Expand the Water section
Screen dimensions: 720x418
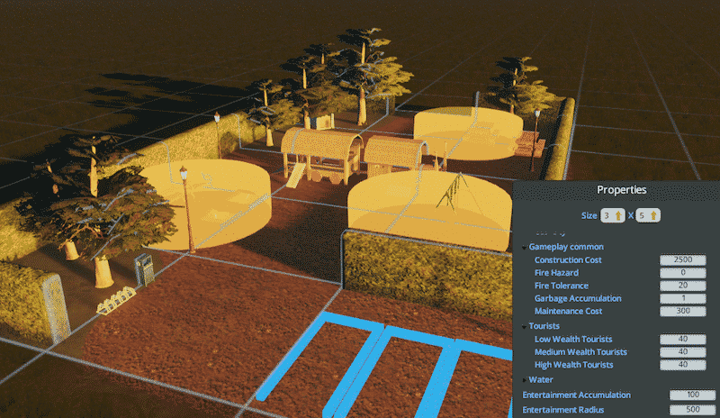pos(525,380)
